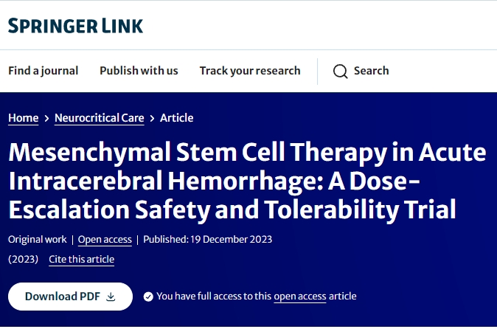This screenshot has height=329, width=497.
Task: Click the Published: 19 December 2023 date
Action: (208, 240)
